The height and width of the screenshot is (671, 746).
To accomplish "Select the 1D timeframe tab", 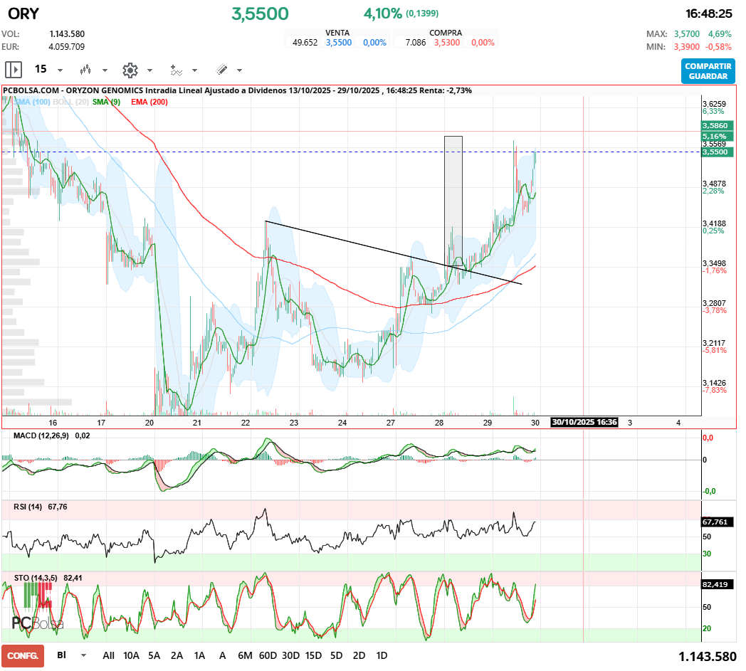I will coord(381,655).
